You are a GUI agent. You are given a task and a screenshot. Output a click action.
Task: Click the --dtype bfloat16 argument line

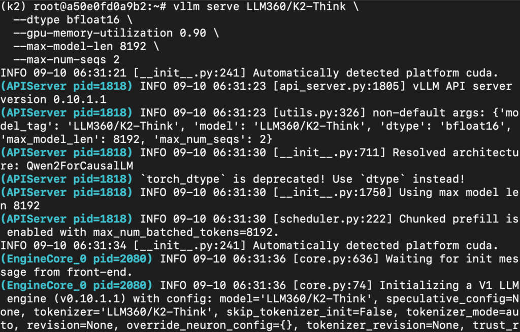[x=73, y=20]
